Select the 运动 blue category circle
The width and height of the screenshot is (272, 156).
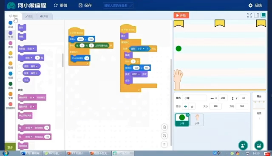pyautogui.click(x=10, y=22)
